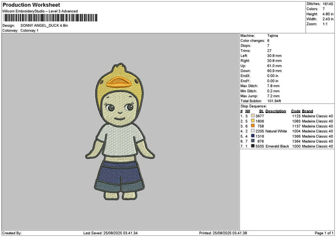
Task: Click the 'Created By:' footer label
Action: [x=12, y=233]
